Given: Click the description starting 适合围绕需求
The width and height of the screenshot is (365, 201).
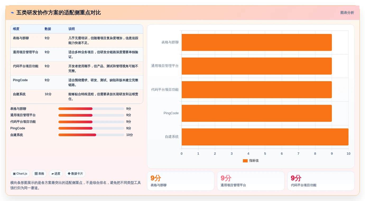Looking at the screenshot, I should pyautogui.click(x=103, y=83).
